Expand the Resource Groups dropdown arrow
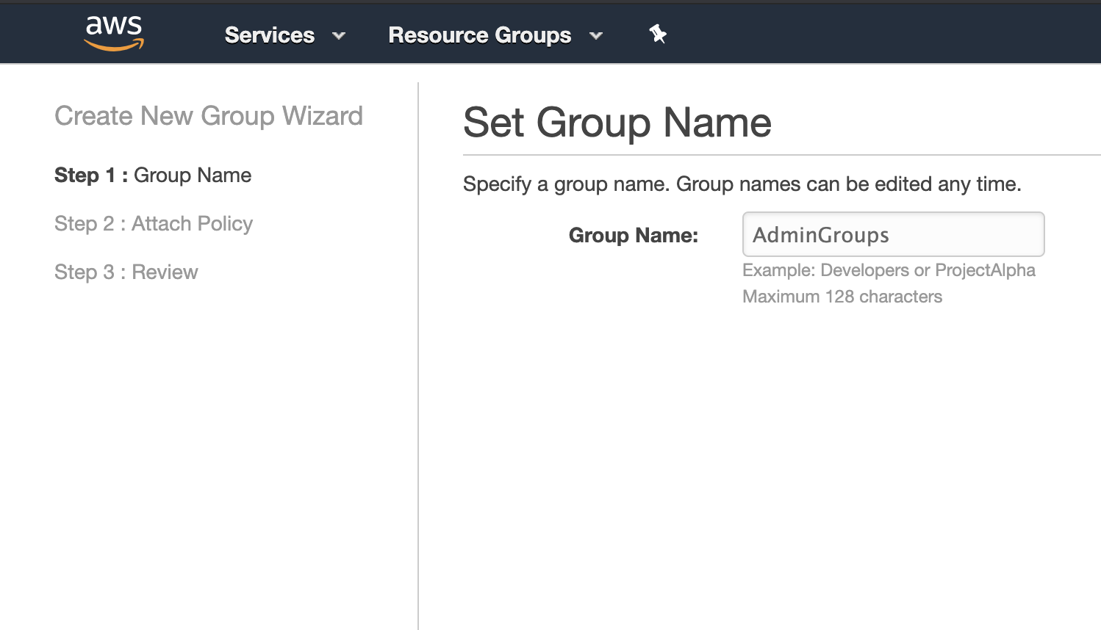1101x630 pixels. point(596,35)
